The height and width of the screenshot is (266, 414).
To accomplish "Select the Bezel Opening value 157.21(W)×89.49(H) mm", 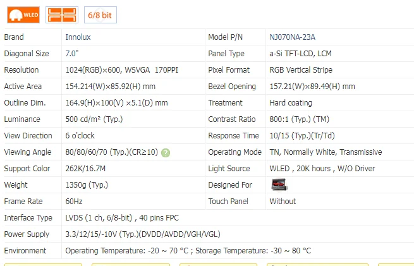I will (x=312, y=87).
